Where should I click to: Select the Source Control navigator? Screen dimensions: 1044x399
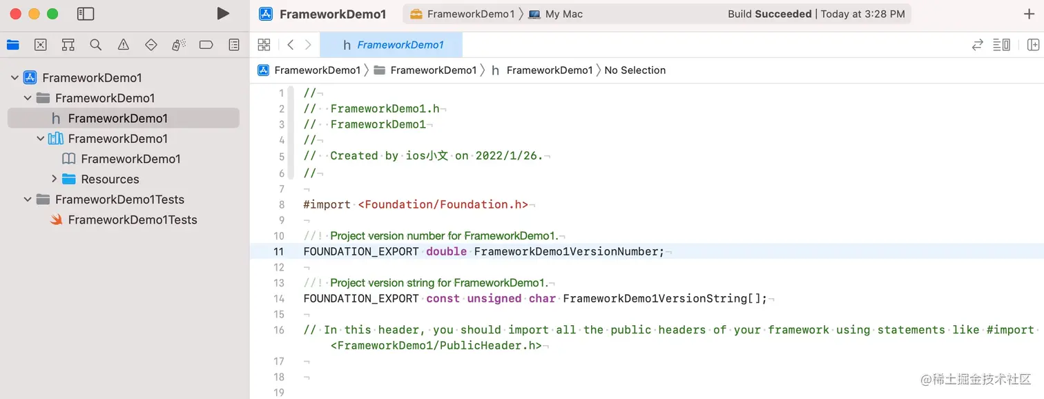40,44
